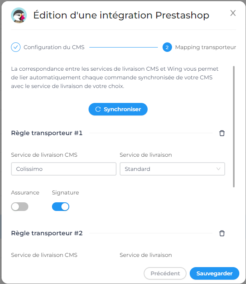Click the Précédent button

coord(165,273)
